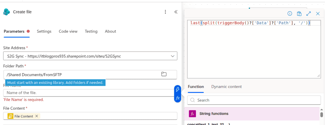Close the expression editor popup
Image resolution: width=325 pixels, height=125 pixels.
pyautogui.click(x=318, y=14)
